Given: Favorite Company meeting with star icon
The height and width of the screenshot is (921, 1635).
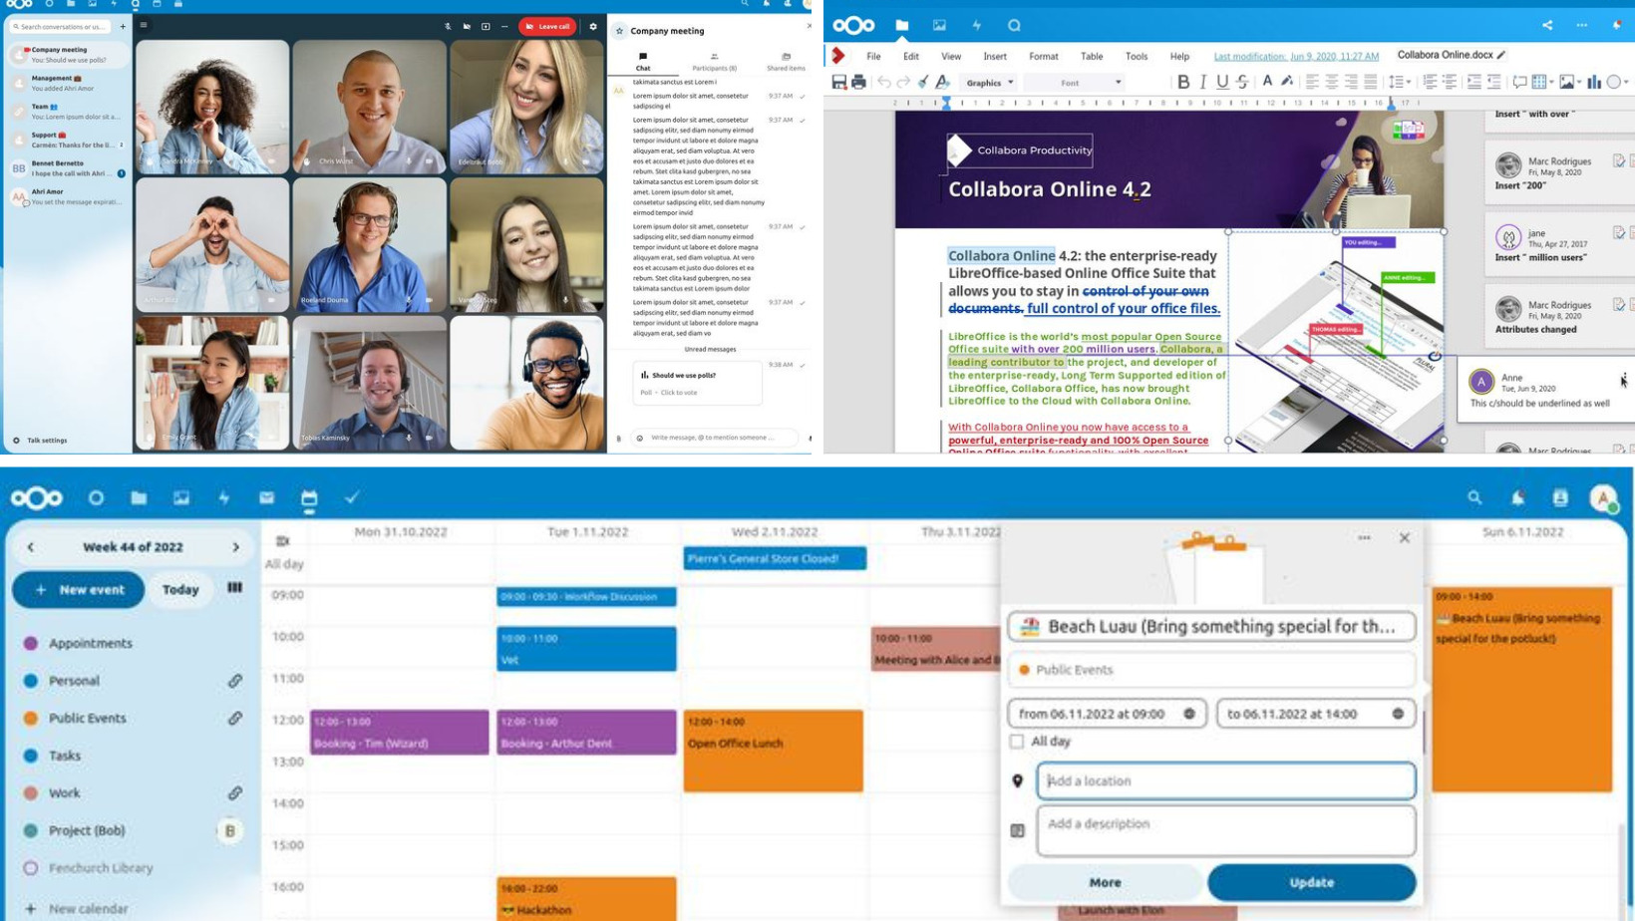Looking at the screenshot, I should [x=619, y=31].
